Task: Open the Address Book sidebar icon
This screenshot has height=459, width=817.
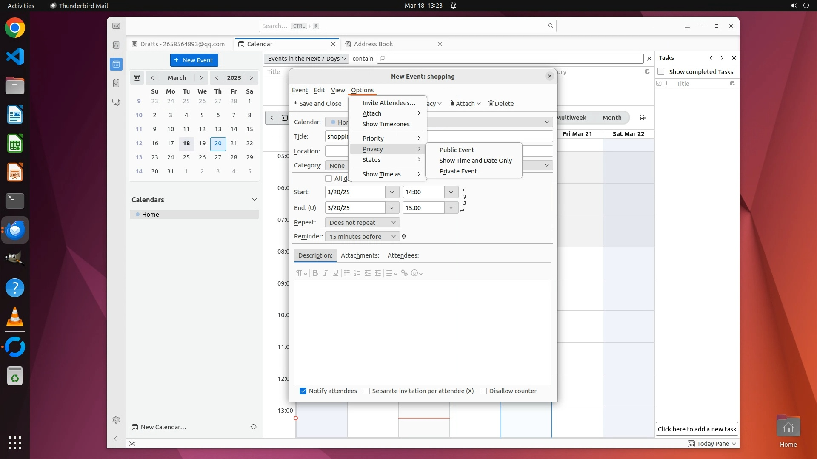Action: click(116, 45)
